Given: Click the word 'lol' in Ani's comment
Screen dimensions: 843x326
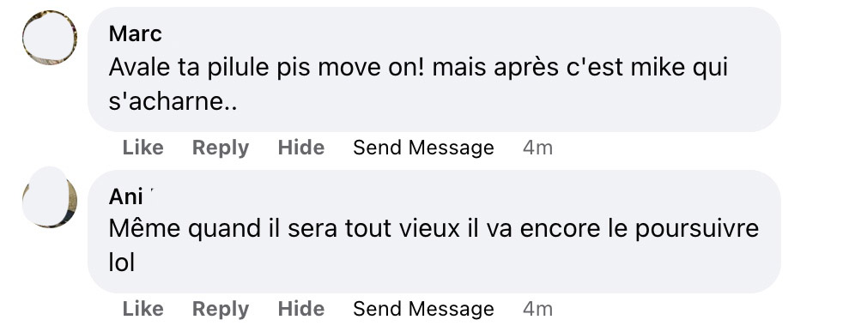Looking at the screenshot, I should tap(122, 263).
